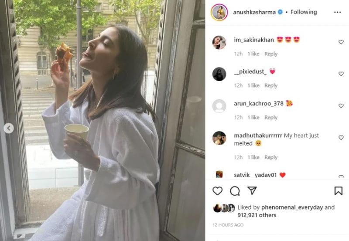Save post with the bookmark icon
Image resolution: width=349 pixels, height=241 pixels.
pyautogui.click(x=339, y=191)
